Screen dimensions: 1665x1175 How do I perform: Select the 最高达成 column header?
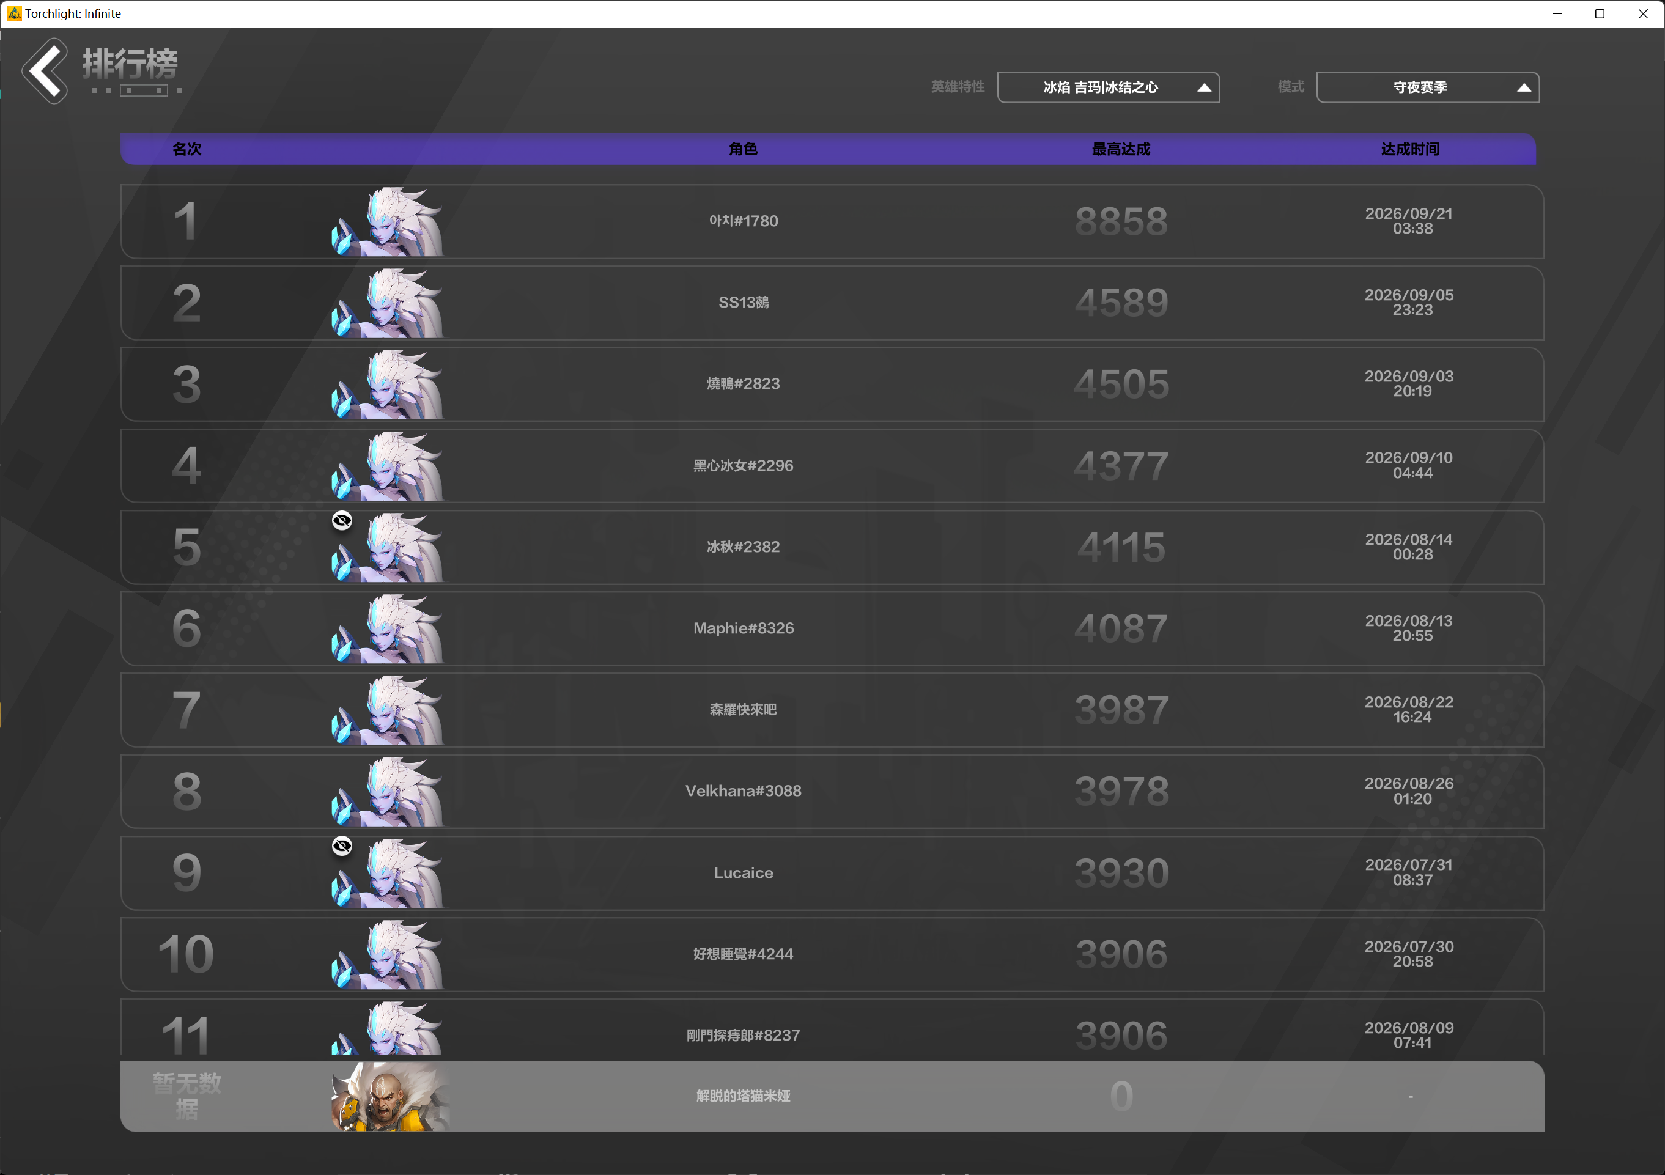click(x=1121, y=149)
